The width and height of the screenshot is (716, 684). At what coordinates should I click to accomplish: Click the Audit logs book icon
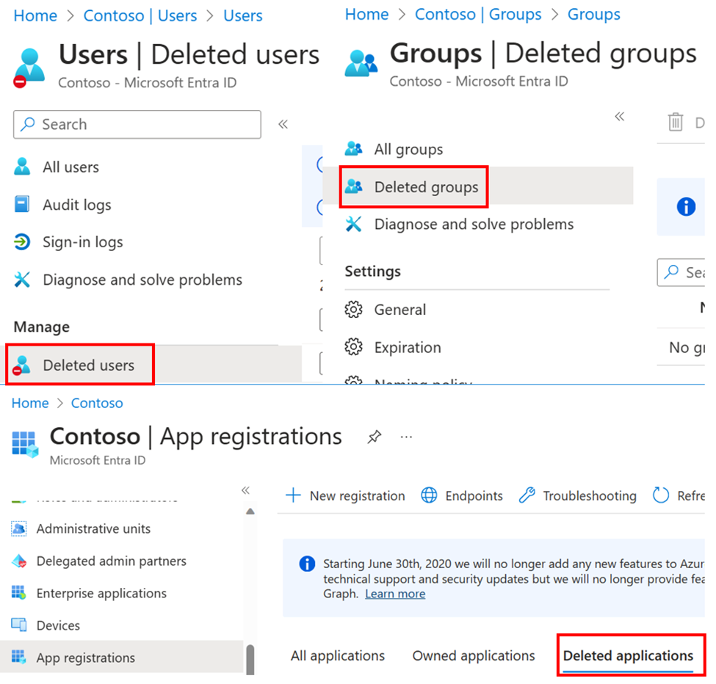pos(22,205)
